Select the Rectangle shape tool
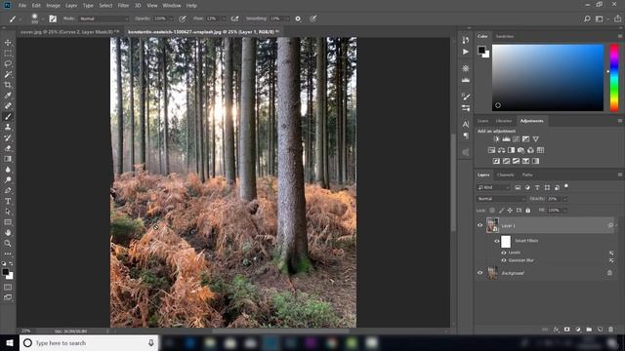The height and width of the screenshot is (351, 625). click(x=8, y=222)
